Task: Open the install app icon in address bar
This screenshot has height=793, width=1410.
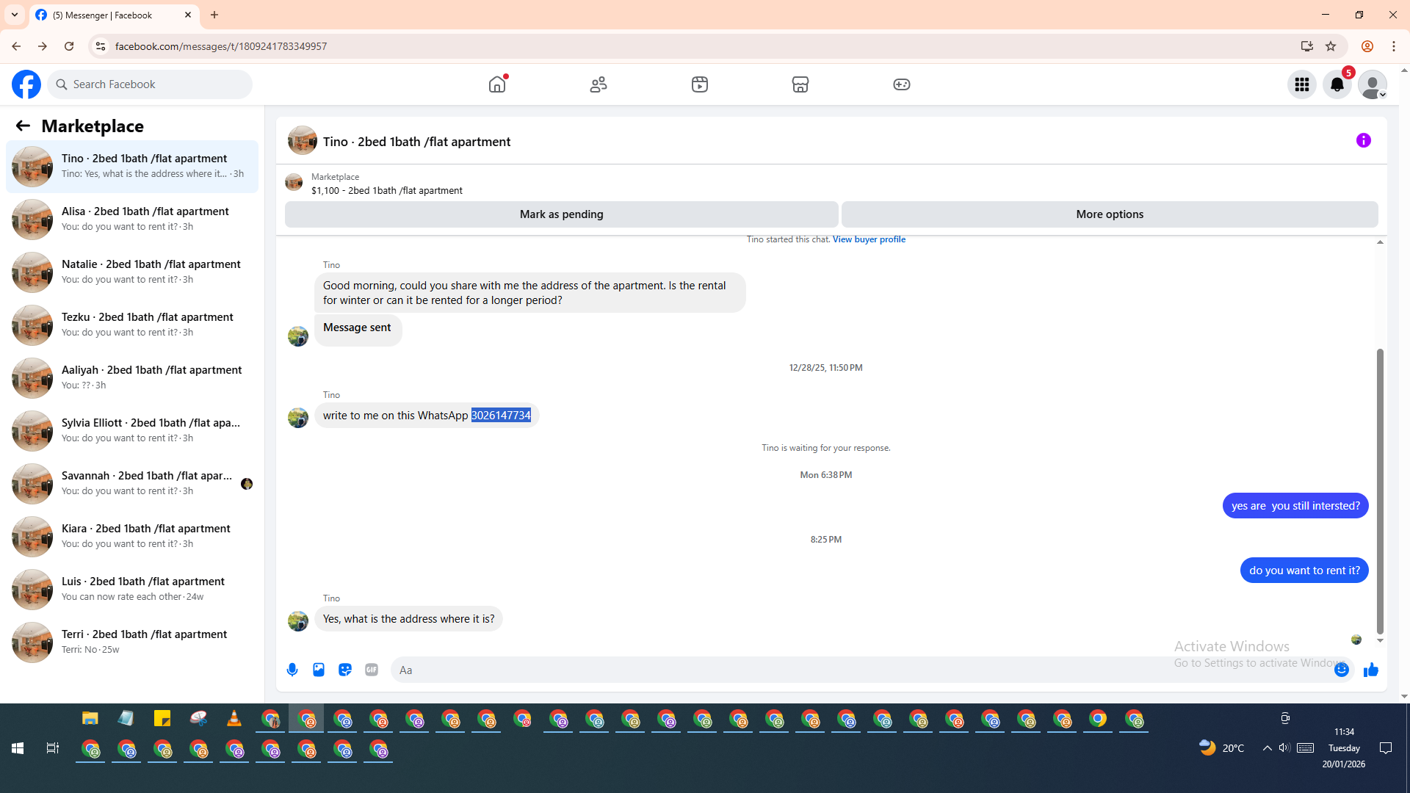Action: [x=1306, y=46]
